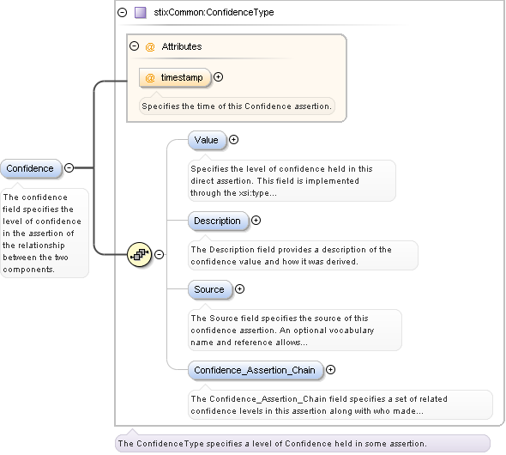Collapse the Confidence element minus
This screenshot has width=506, height=455.
pyautogui.click(x=69, y=167)
